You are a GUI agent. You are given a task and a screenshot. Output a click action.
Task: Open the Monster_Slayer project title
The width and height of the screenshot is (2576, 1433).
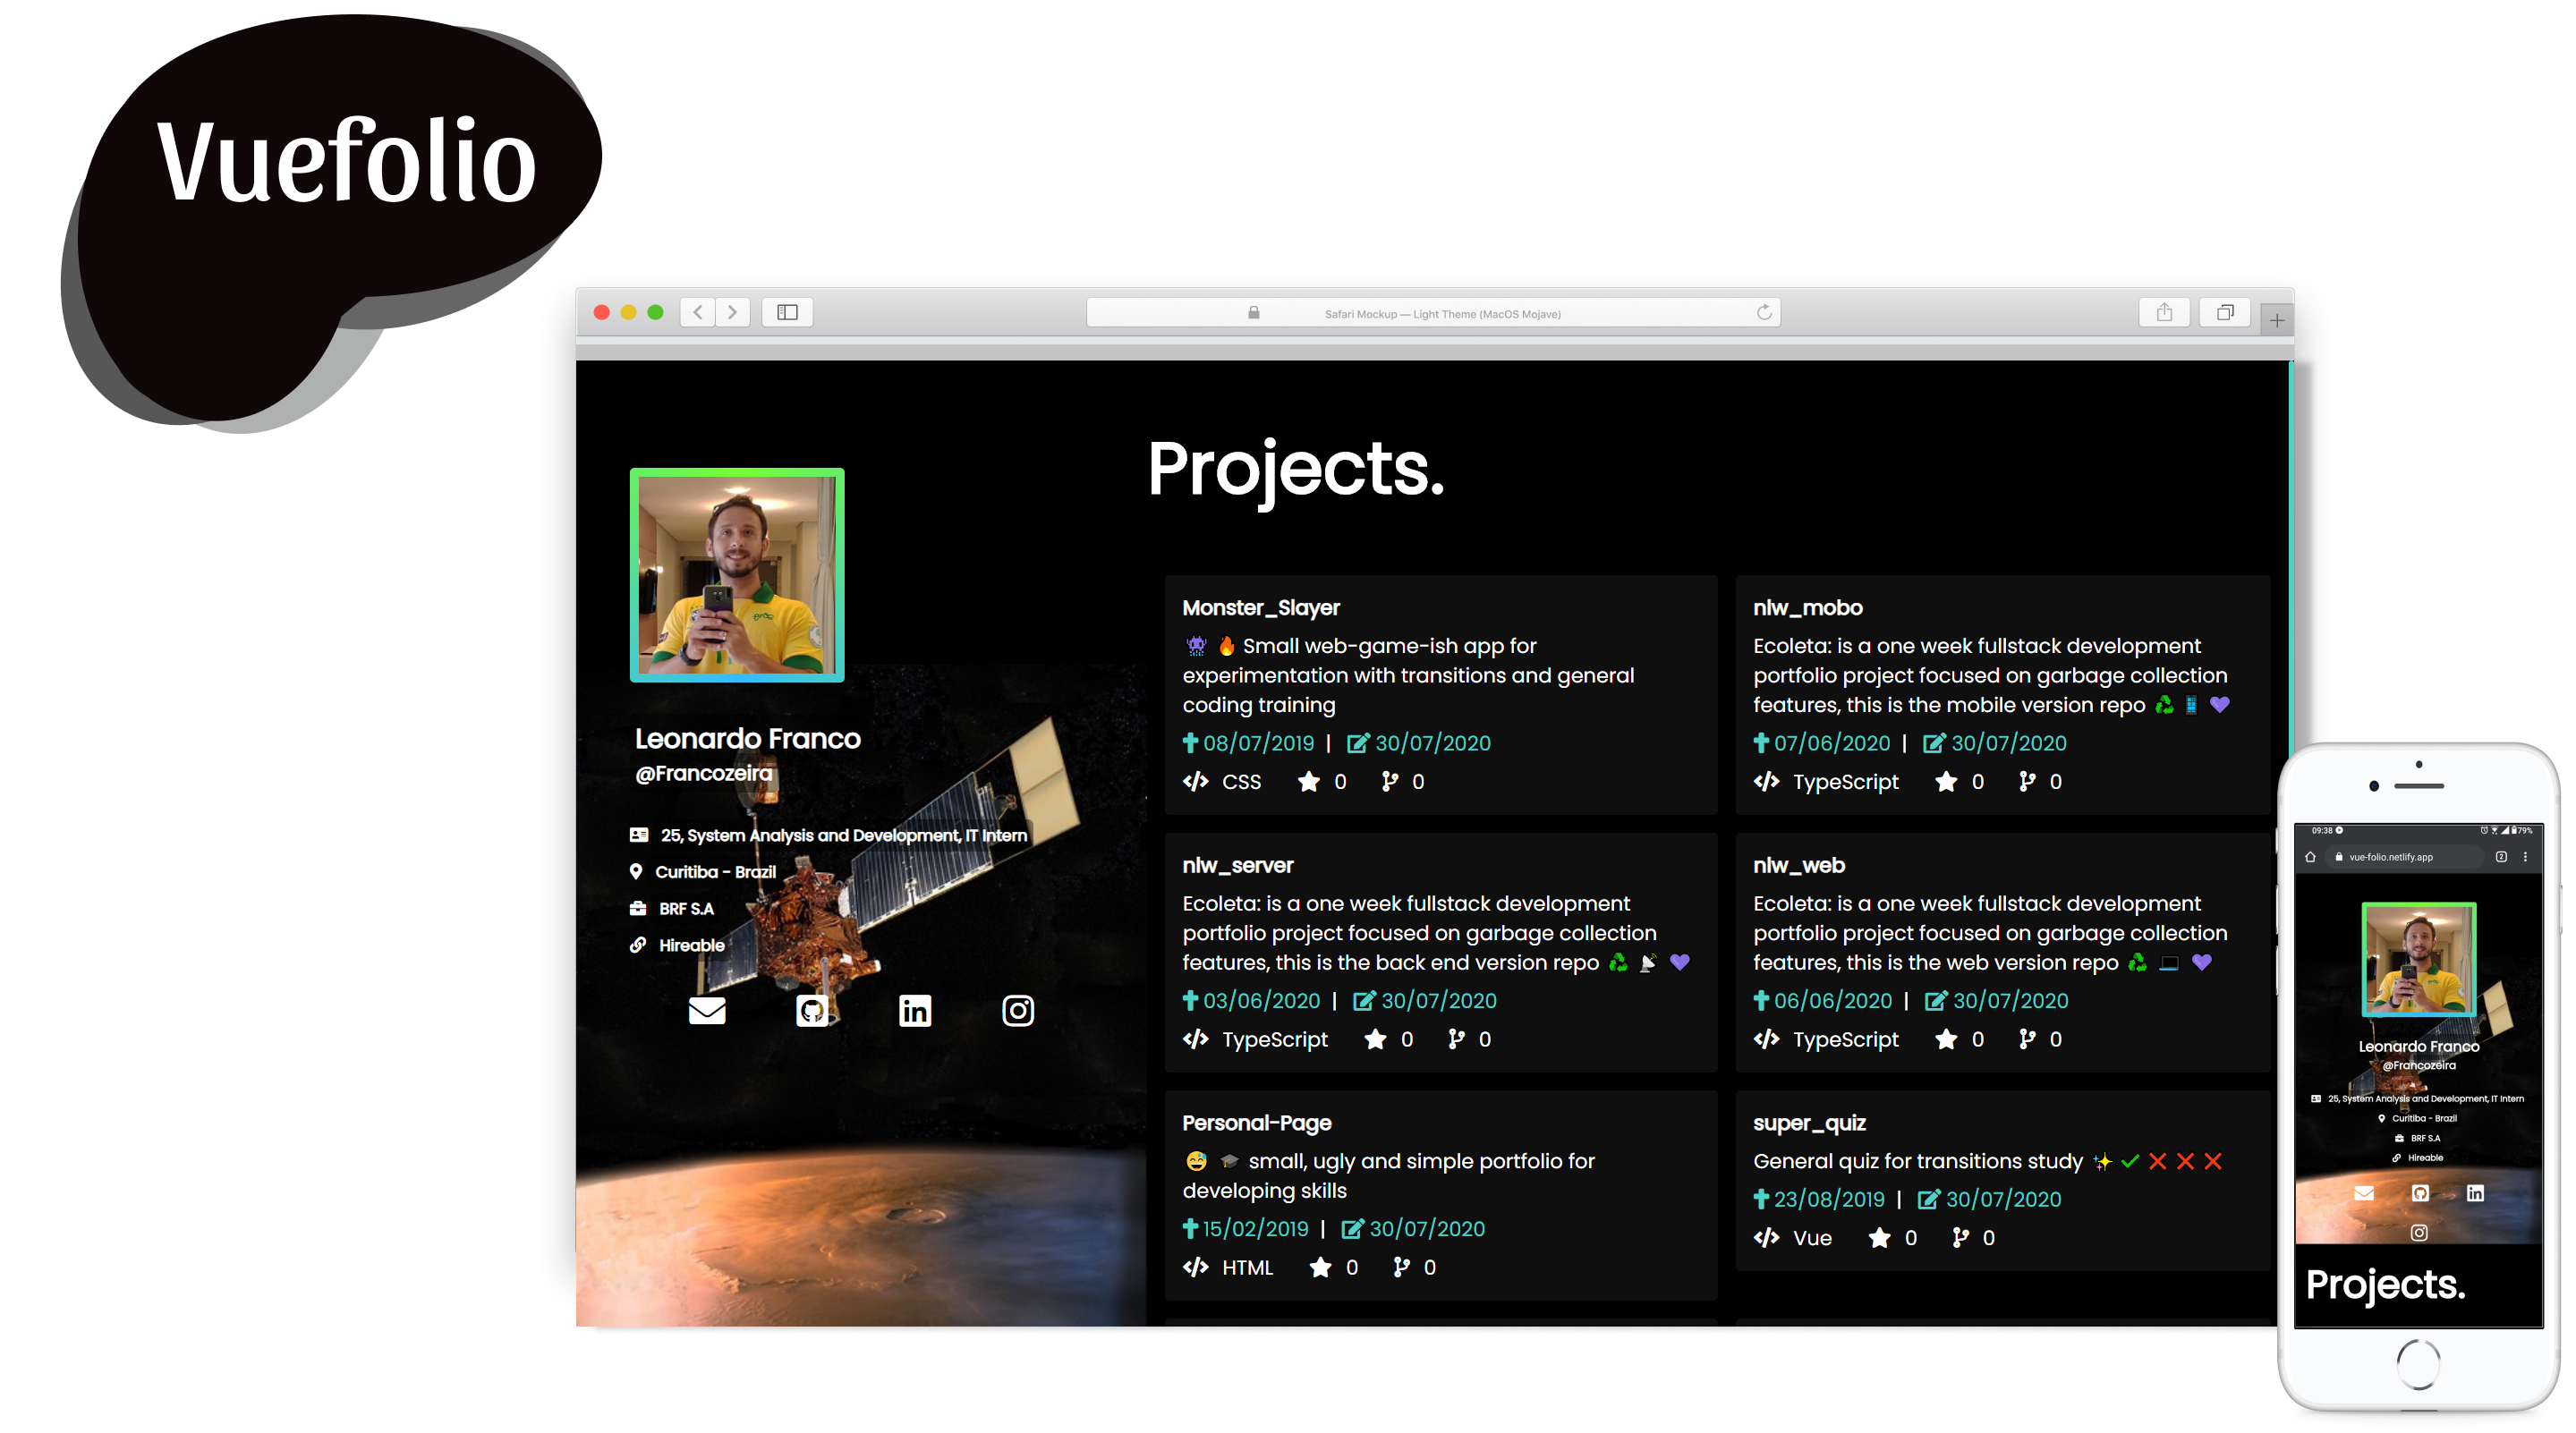(1260, 607)
